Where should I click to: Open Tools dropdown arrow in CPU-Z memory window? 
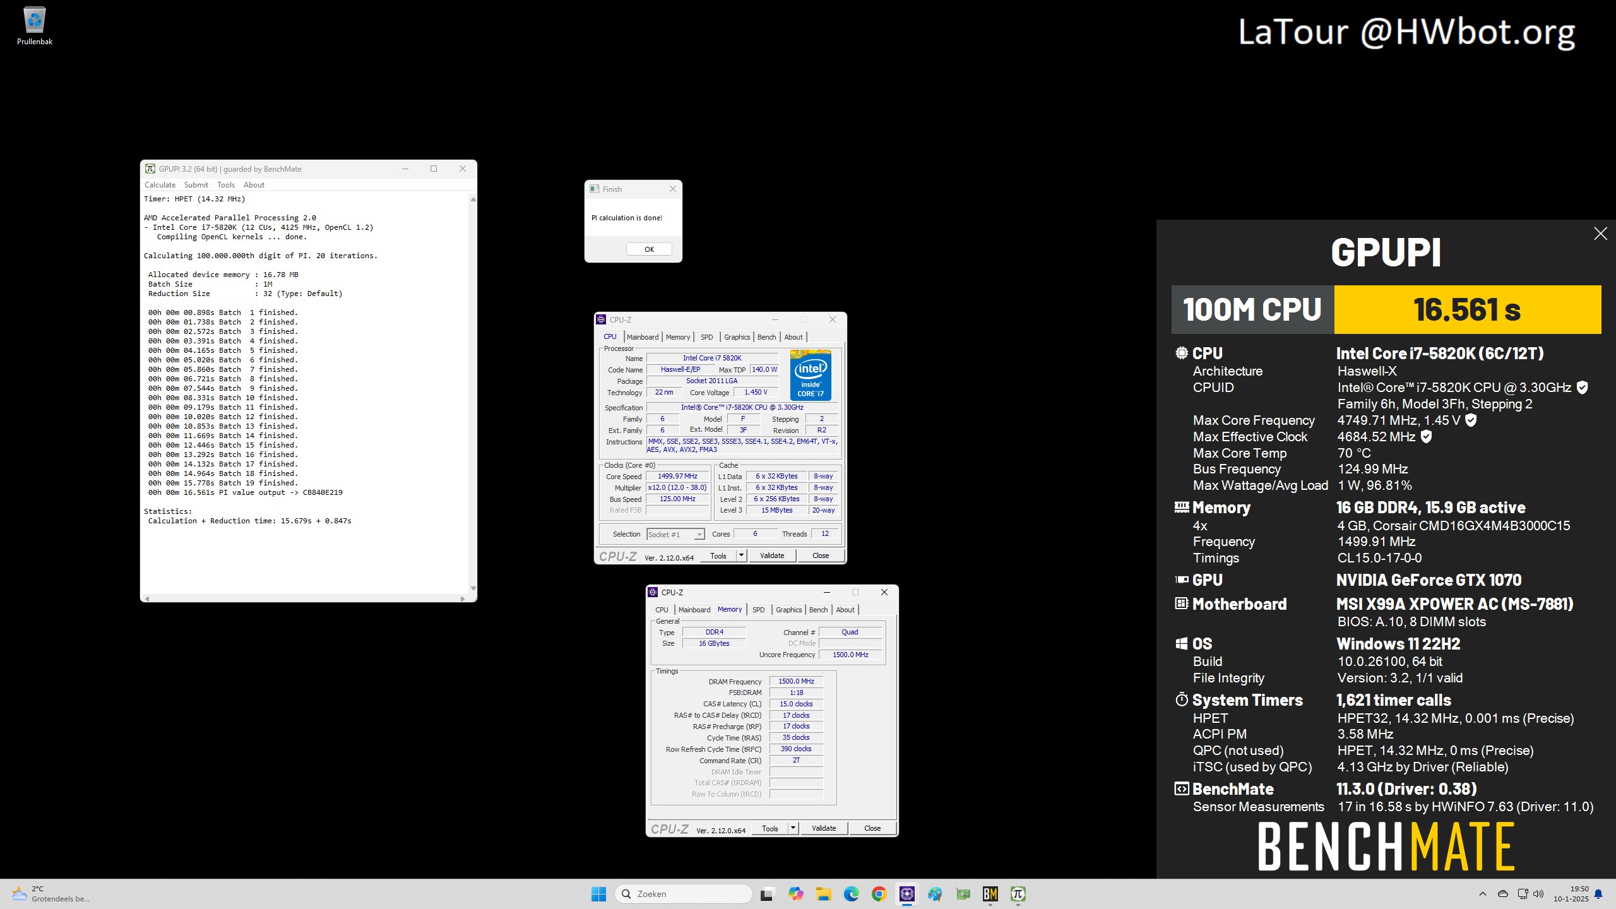793,828
